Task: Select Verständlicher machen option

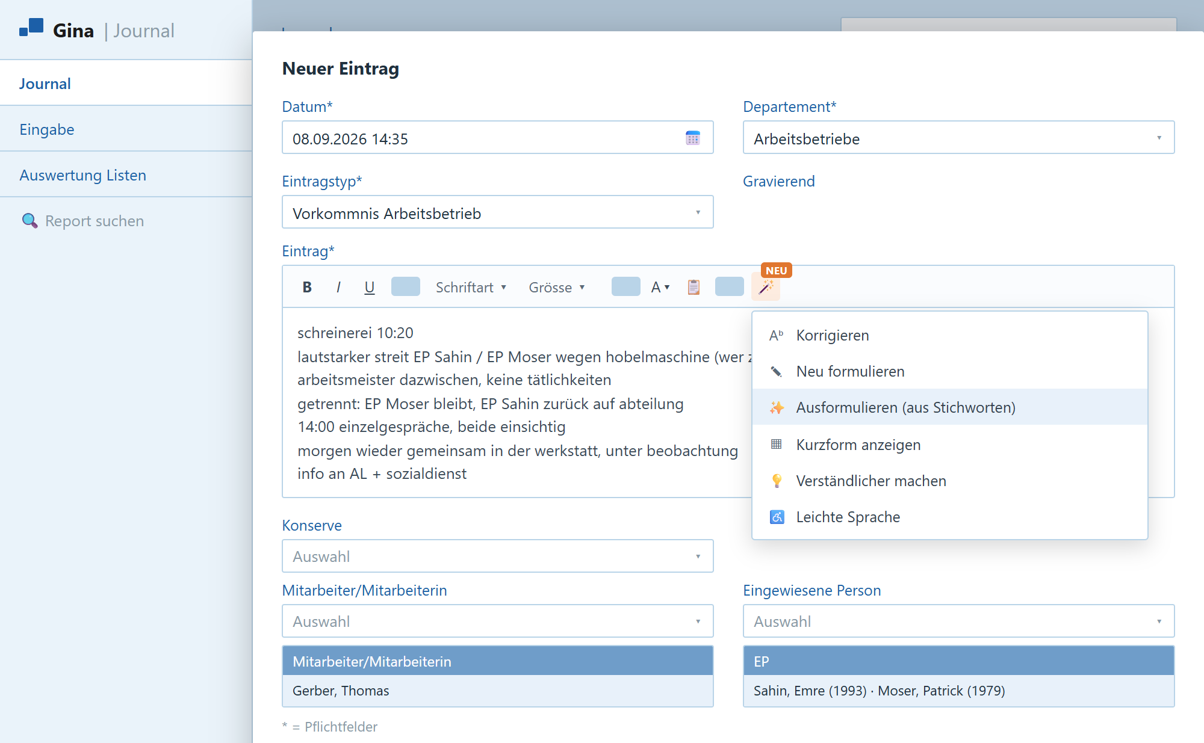Action: tap(950, 481)
